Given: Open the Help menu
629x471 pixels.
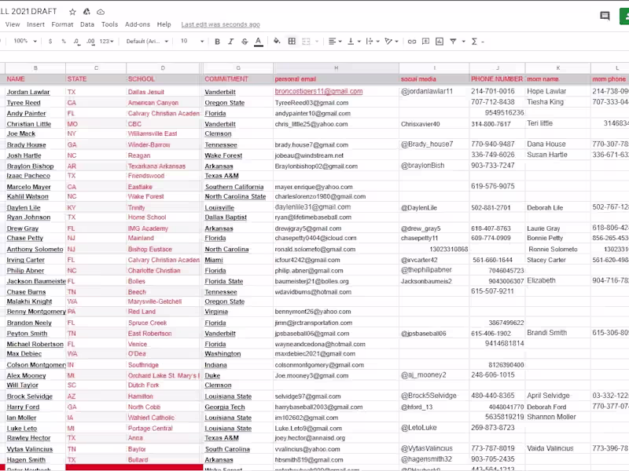Looking at the screenshot, I should 164,24.
